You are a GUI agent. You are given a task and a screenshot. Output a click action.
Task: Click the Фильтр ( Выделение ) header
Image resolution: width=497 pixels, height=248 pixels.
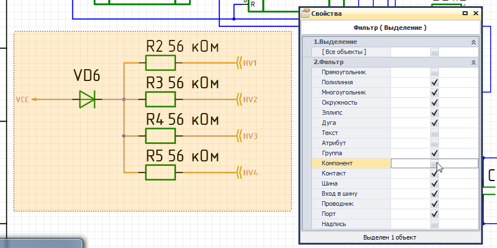tap(390, 27)
